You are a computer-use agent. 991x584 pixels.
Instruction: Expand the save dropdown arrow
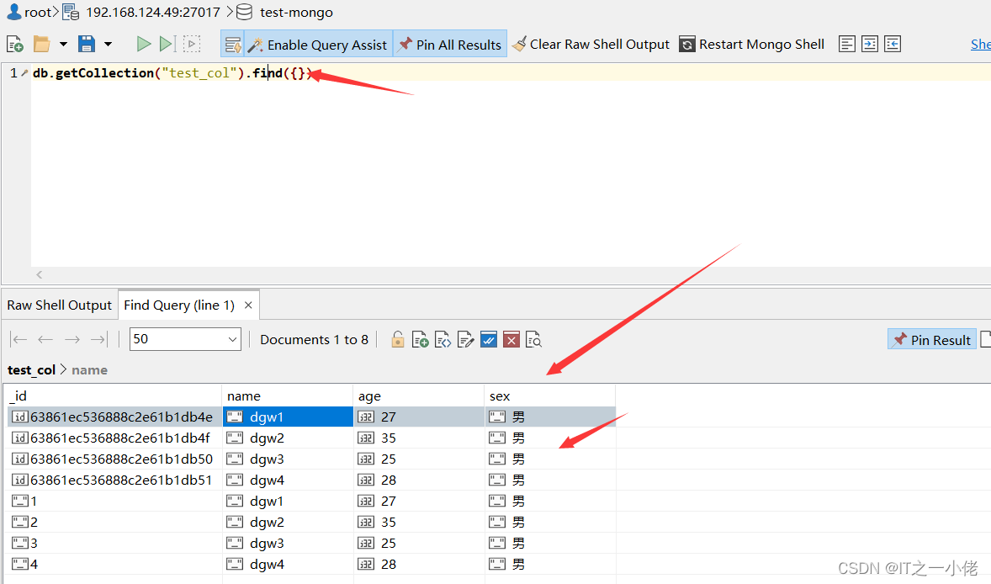108,45
